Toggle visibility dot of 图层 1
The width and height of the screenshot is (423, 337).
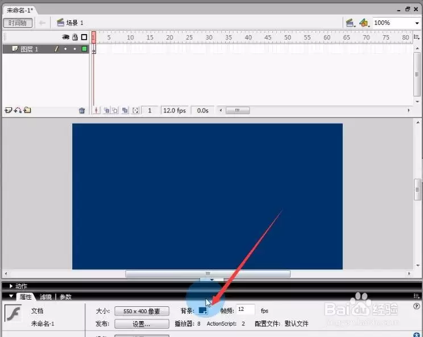(65, 49)
